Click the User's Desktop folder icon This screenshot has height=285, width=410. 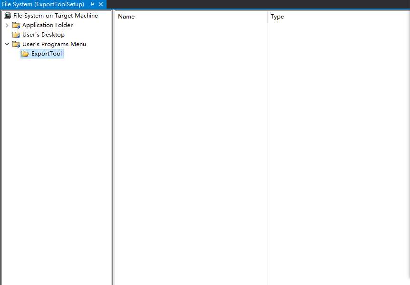point(16,35)
